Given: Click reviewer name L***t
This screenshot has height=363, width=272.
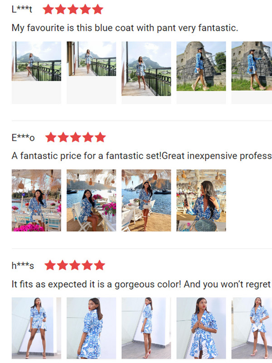Looking at the screenshot, I should point(22,10).
